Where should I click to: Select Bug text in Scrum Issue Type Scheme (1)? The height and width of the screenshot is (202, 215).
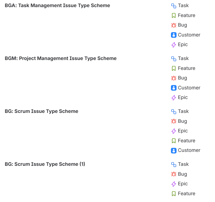coord(182,174)
